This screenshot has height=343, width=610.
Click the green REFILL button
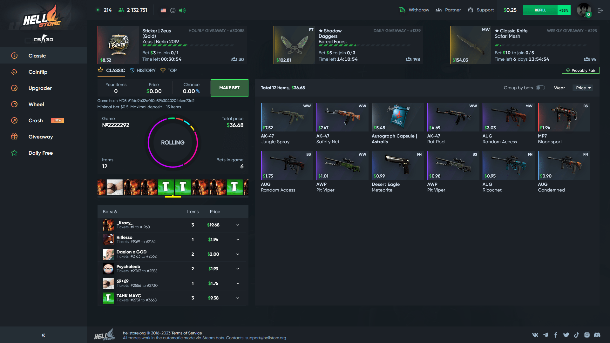pos(540,10)
